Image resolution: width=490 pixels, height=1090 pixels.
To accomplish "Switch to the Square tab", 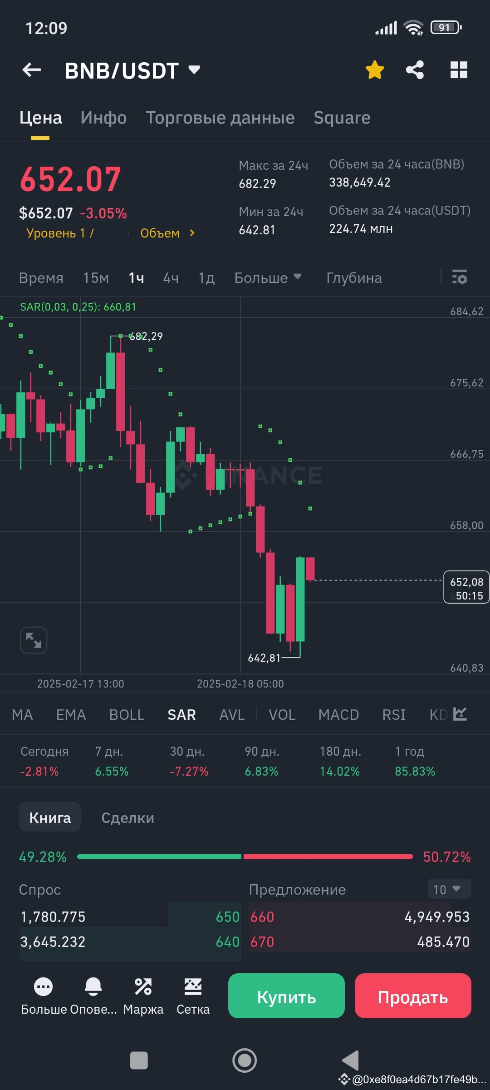I will tap(342, 117).
